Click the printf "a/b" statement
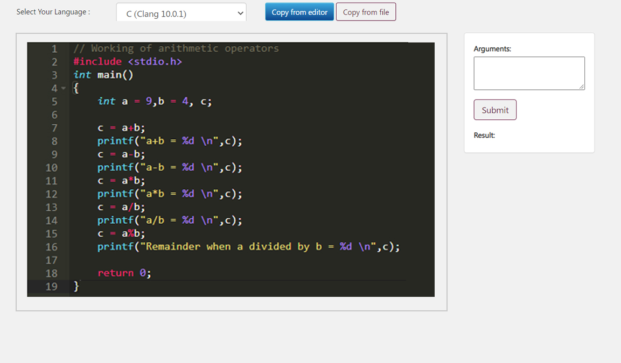 (169, 220)
